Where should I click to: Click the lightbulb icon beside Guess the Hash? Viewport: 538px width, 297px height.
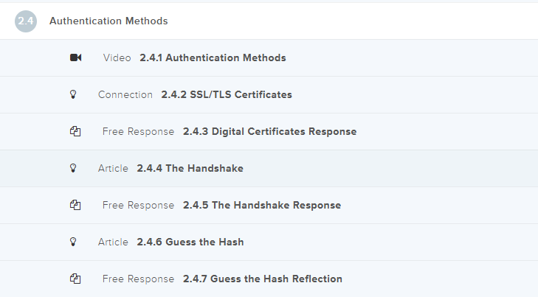(x=73, y=242)
